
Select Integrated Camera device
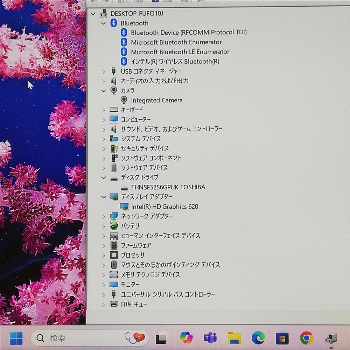[x=157, y=100]
